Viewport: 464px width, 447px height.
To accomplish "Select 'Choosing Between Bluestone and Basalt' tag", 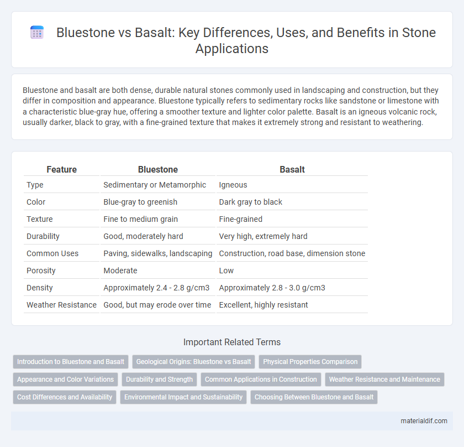I will click(x=314, y=397).
